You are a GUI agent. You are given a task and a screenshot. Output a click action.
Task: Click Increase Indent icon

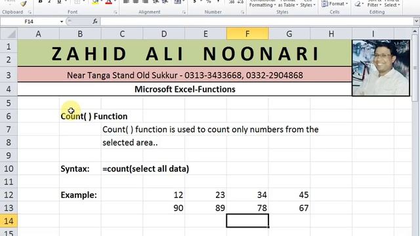point(165,2)
